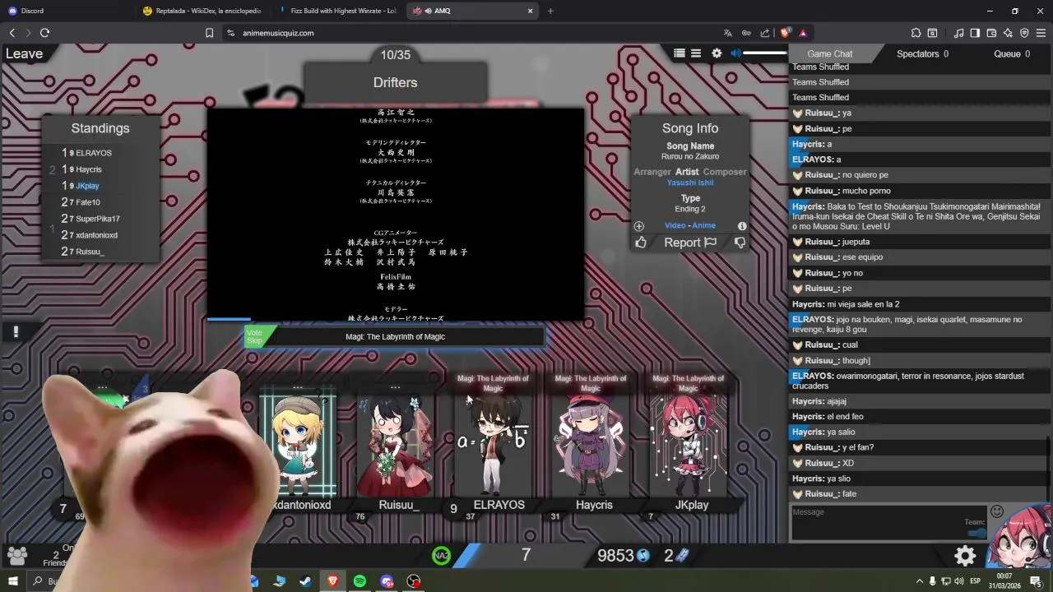Click the 9853 notes currency counter
Image resolution: width=1053 pixels, height=592 pixels.
624,556
